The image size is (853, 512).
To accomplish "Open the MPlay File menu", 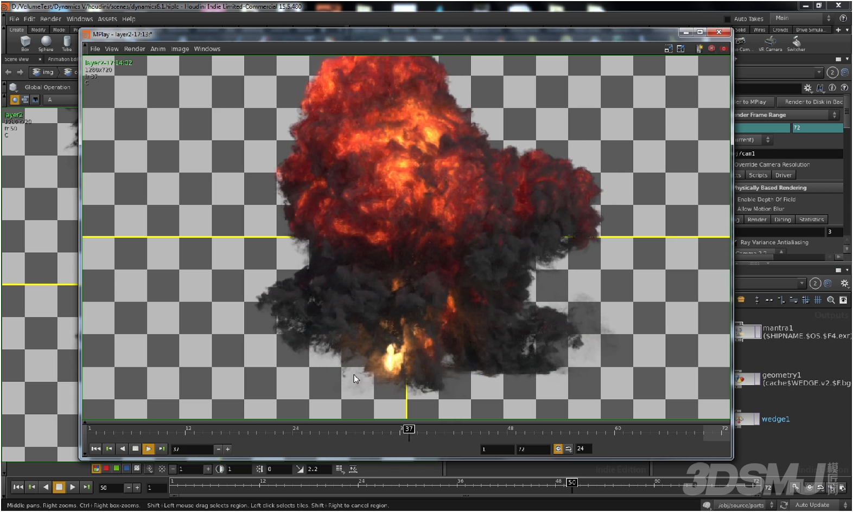I will coord(95,49).
